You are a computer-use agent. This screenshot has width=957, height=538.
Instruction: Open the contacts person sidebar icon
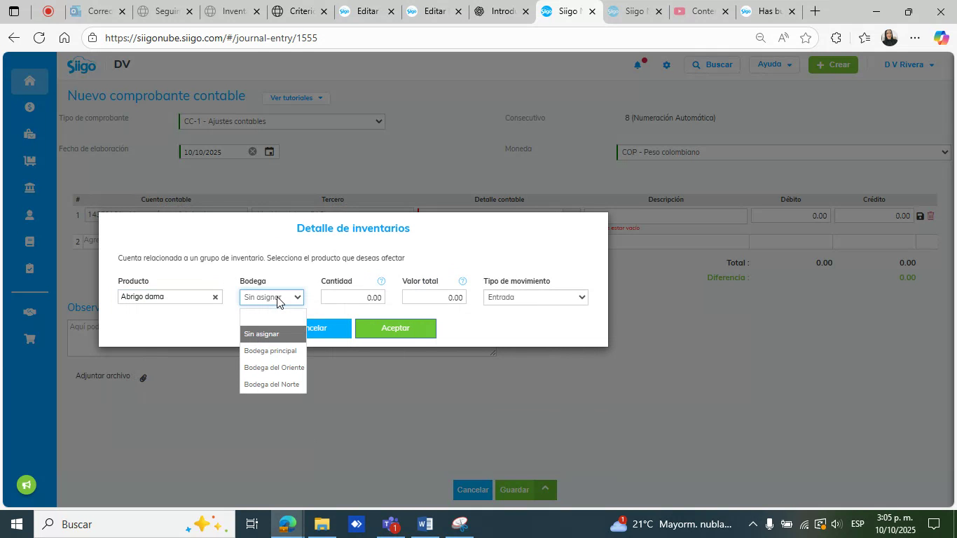29,214
